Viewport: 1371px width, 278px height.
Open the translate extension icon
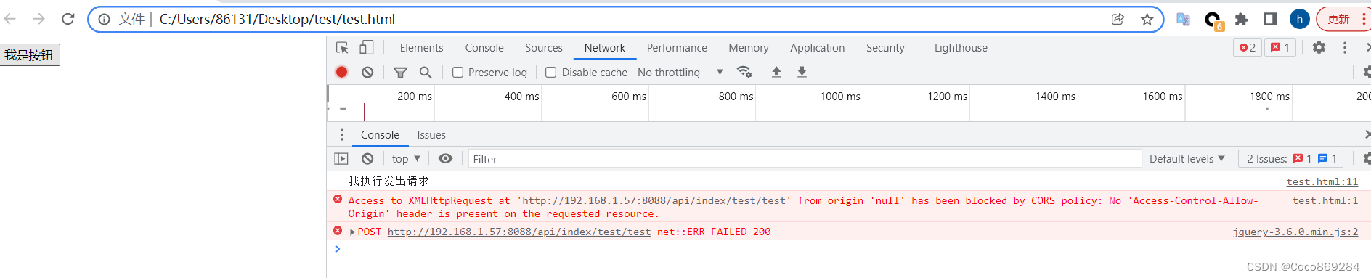click(x=1183, y=20)
